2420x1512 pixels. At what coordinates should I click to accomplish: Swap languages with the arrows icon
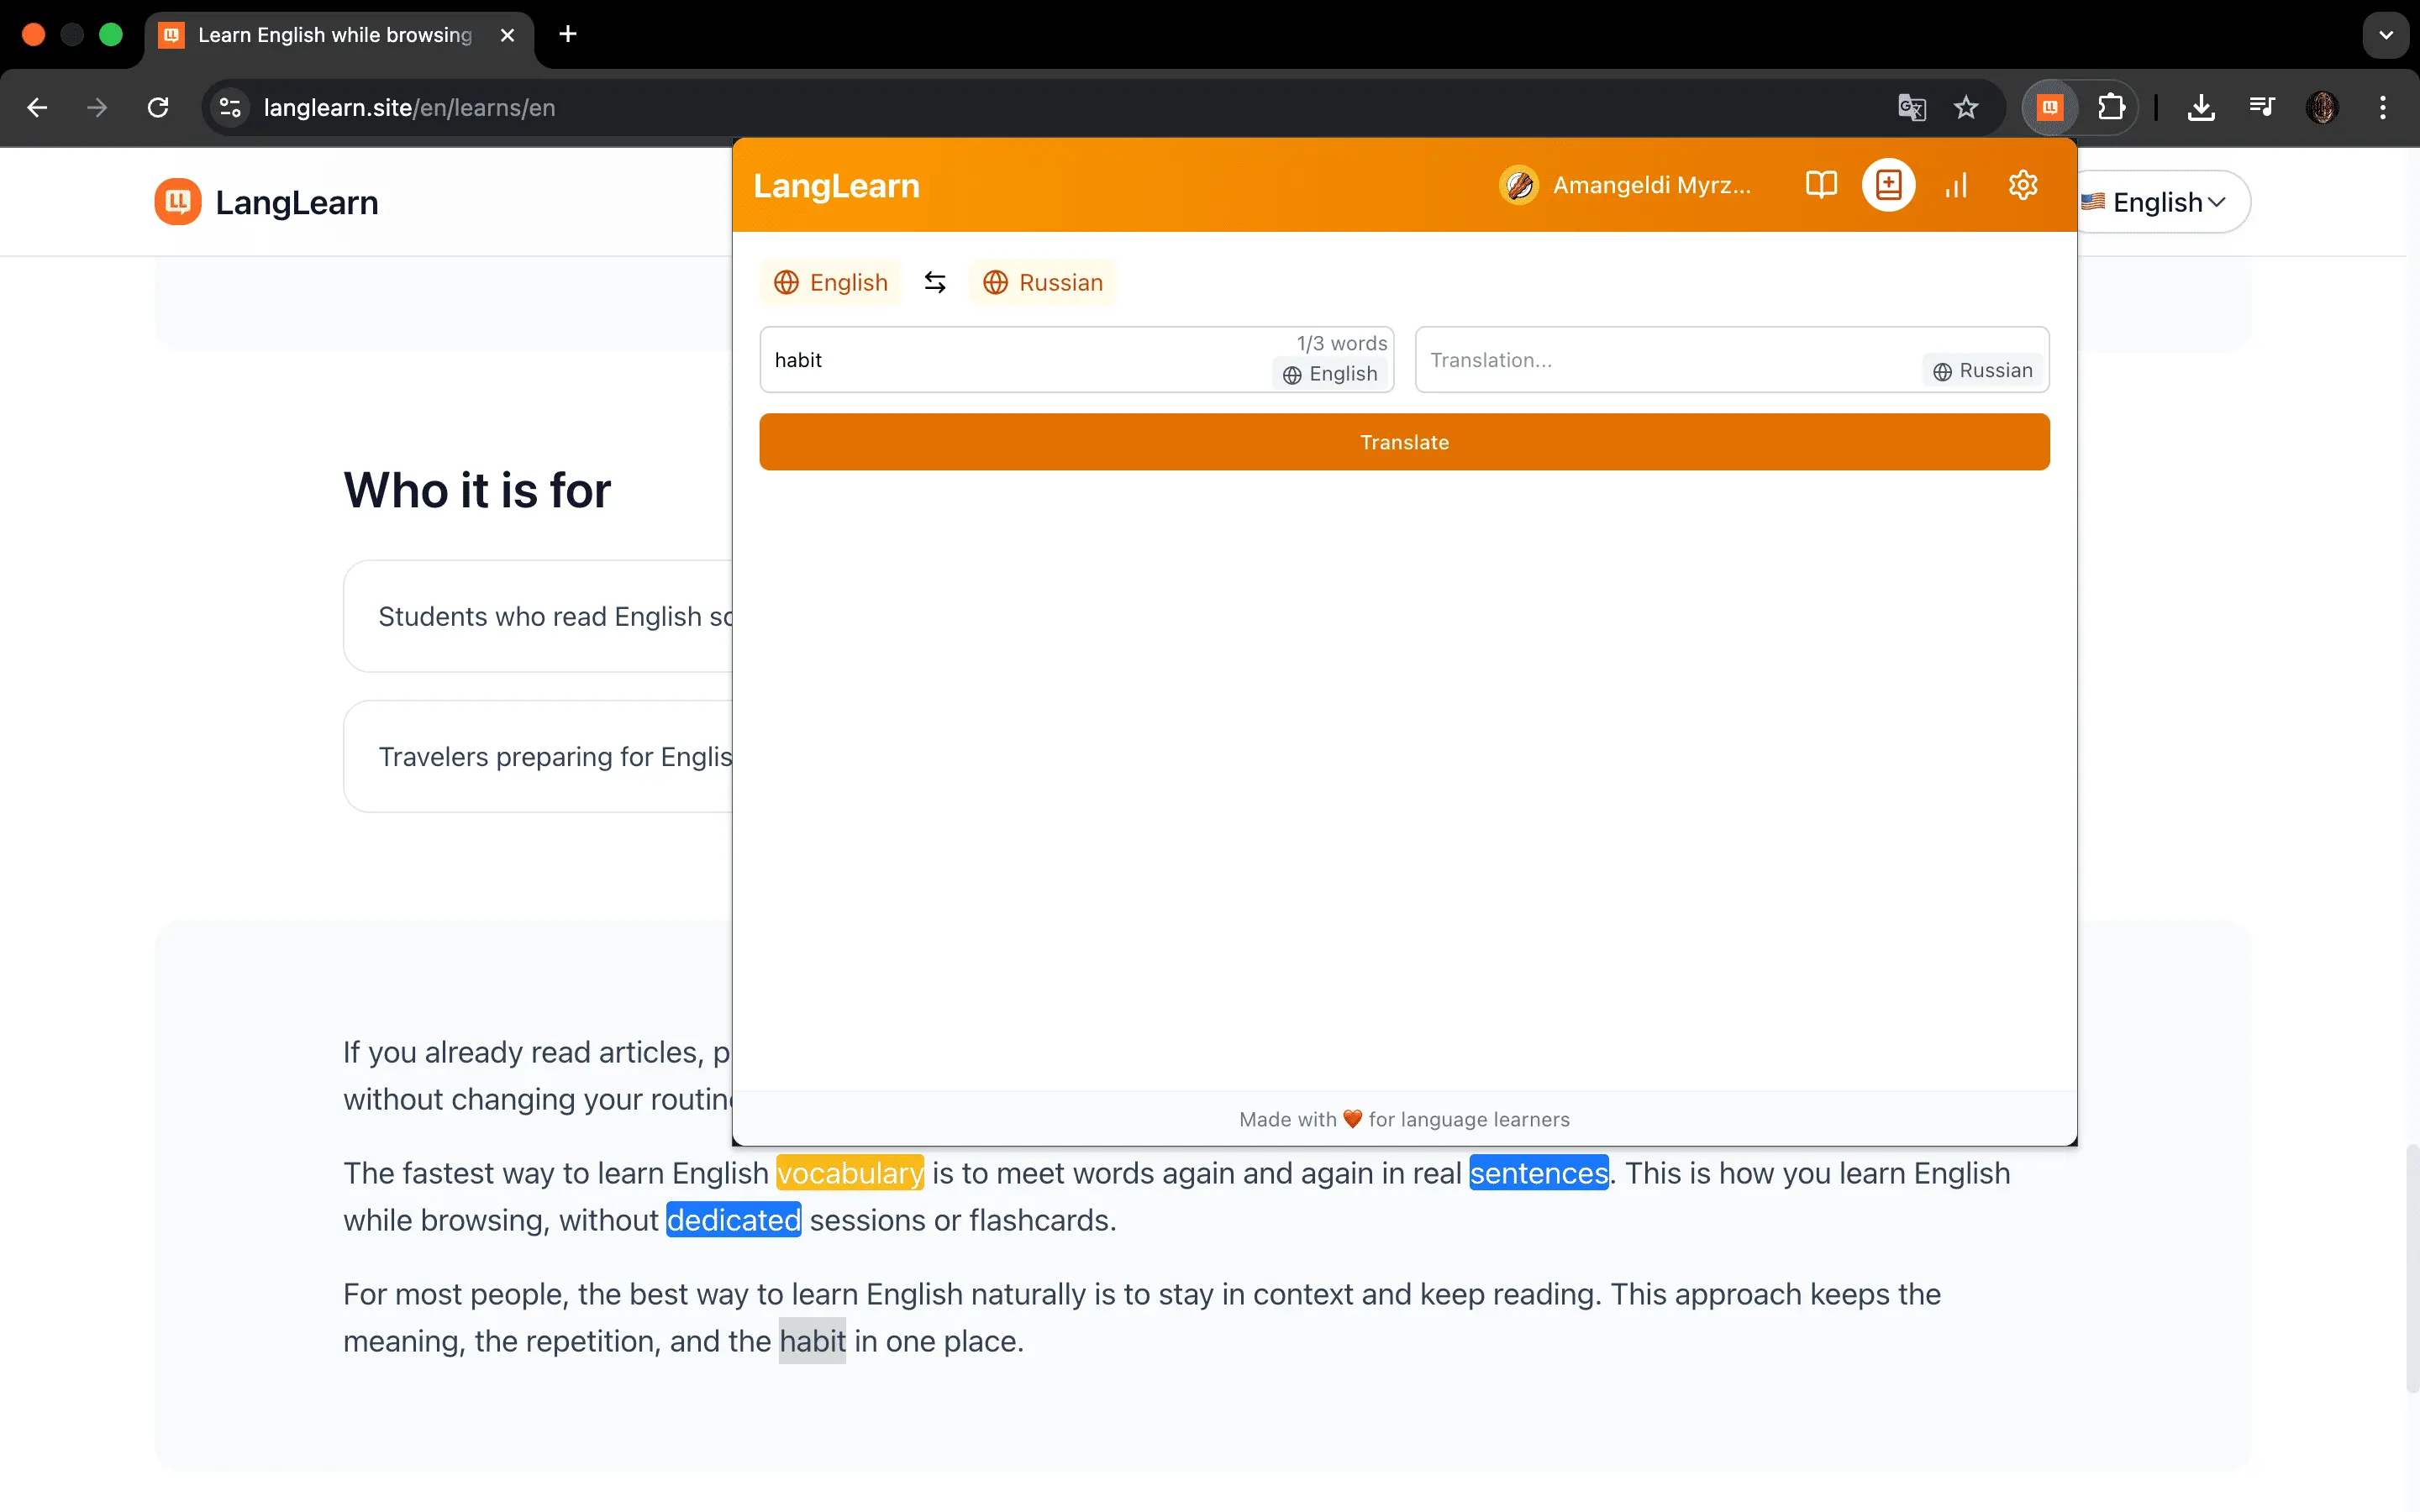(x=935, y=283)
